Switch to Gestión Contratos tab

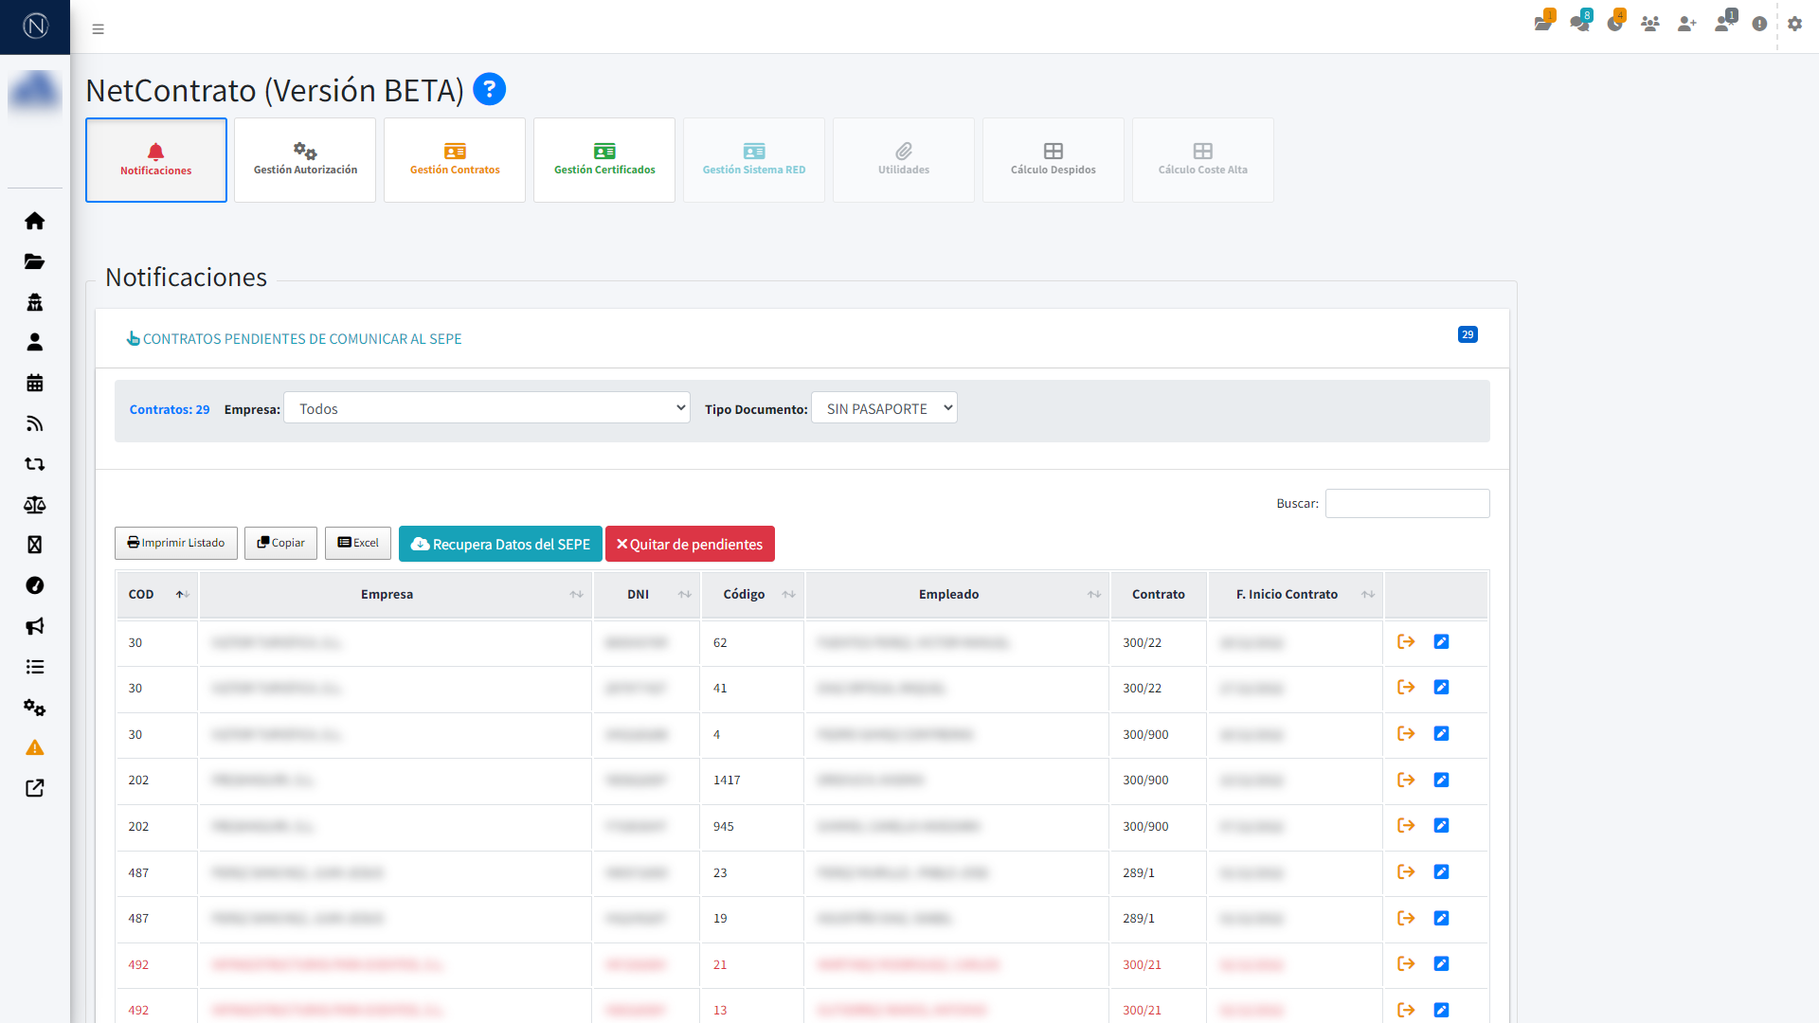pos(455,160)
